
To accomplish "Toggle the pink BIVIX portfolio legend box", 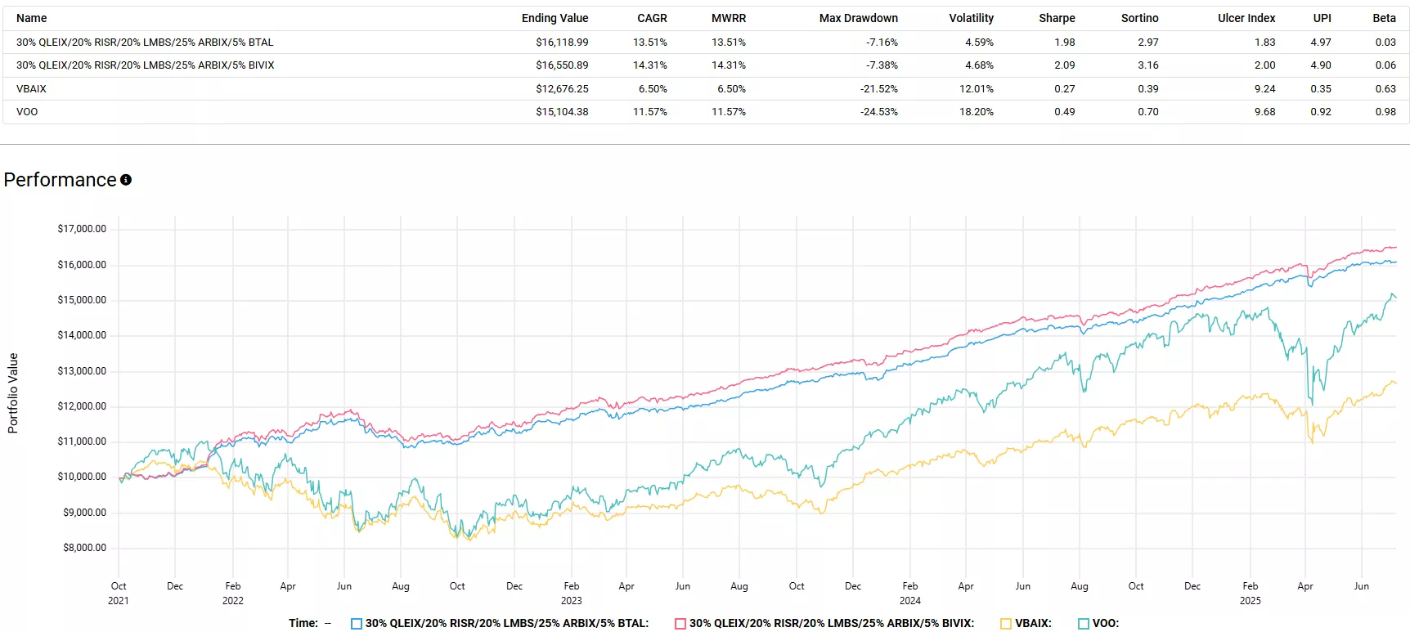I will [680, 624].
